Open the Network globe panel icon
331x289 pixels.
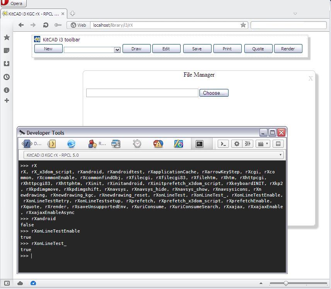[x=72, y=144]
